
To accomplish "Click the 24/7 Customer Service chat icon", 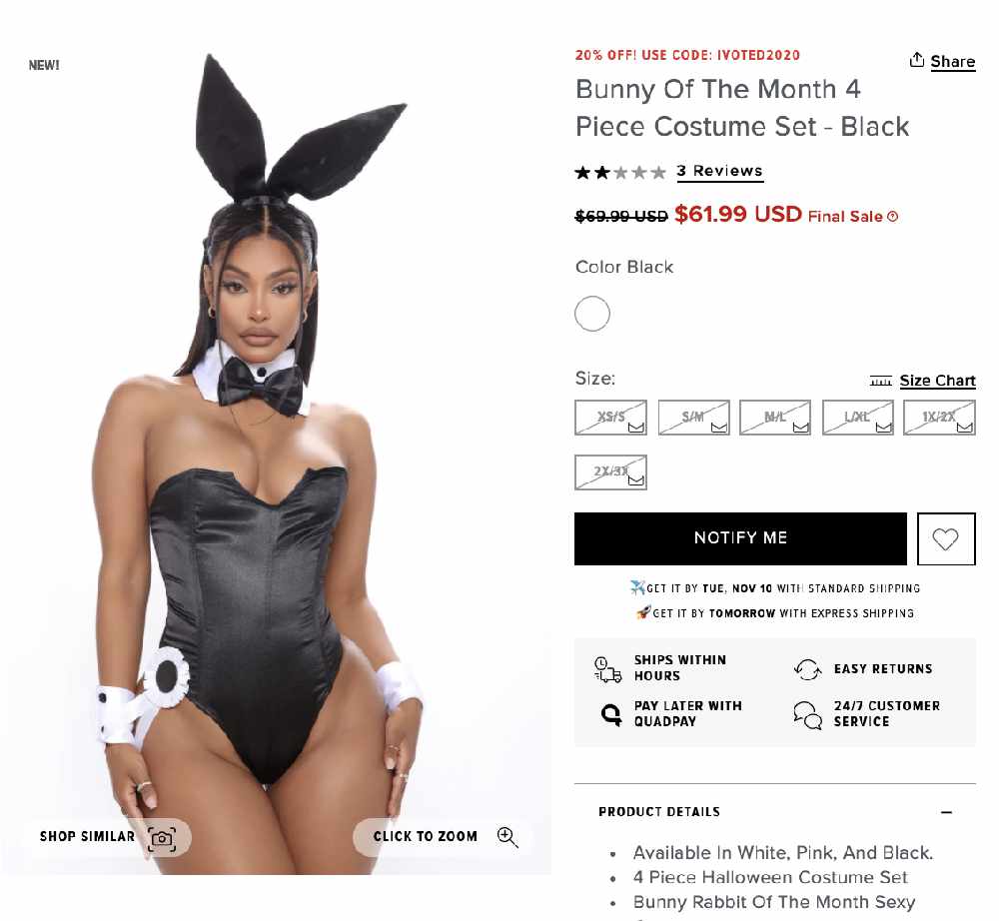I will pos(807,714).
